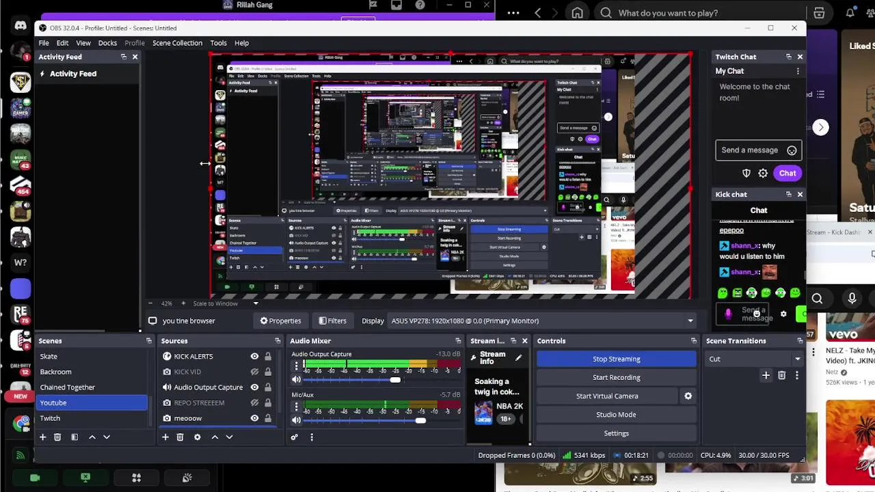Open the File menu
Viewport: 875px width, 492px height.
click(43, 43)
